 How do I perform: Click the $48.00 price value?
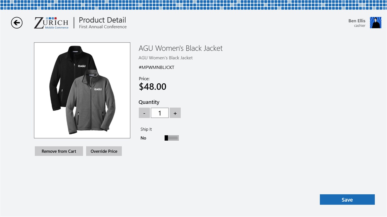pos(152,87)
